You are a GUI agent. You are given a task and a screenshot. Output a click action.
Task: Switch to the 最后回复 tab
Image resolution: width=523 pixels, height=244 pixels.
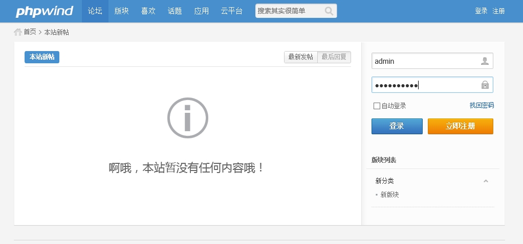tap(334, 57)
